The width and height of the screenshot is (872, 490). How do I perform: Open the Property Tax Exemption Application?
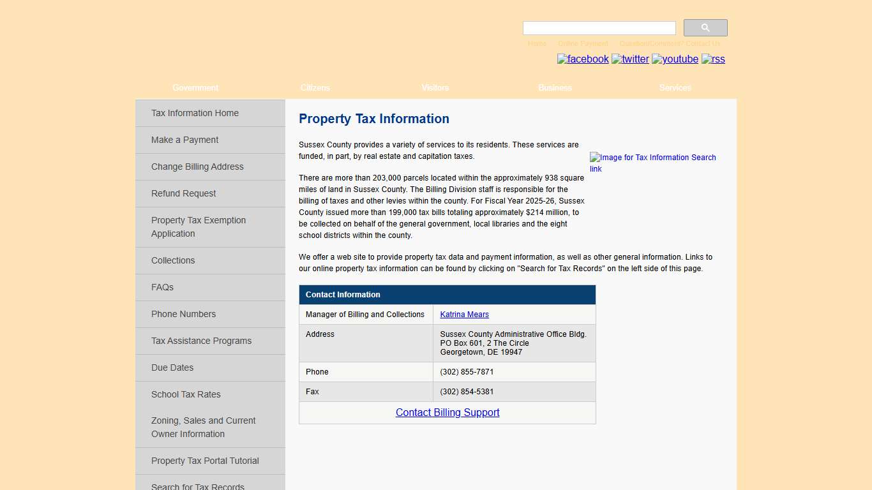tap(199, 226)
